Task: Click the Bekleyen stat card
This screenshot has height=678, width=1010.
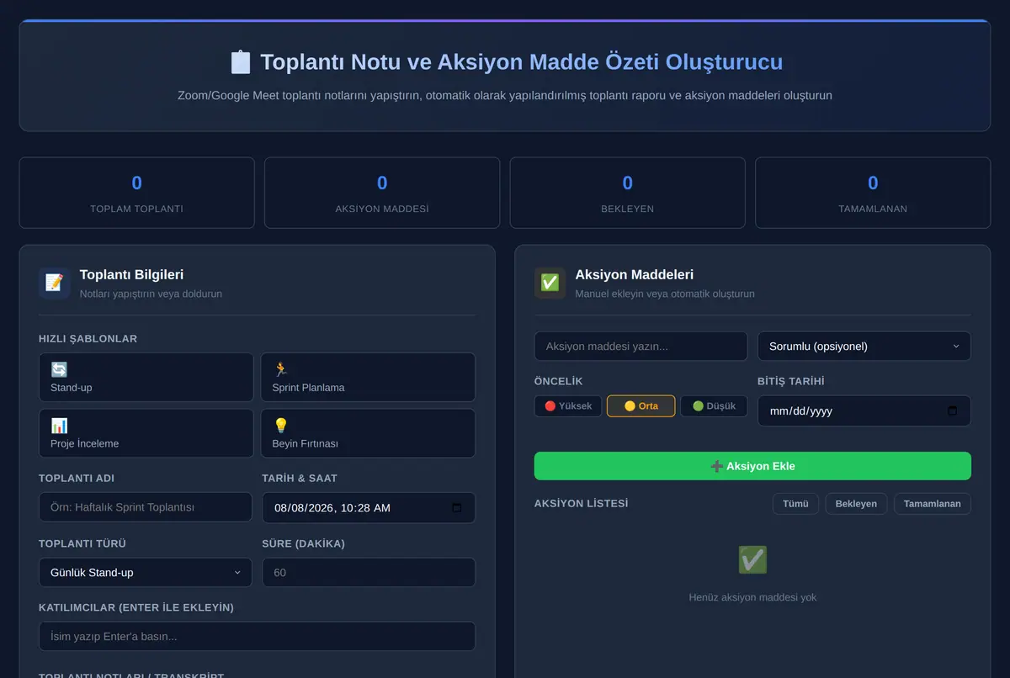Action: pyautogui.click(x=627, y=193)
